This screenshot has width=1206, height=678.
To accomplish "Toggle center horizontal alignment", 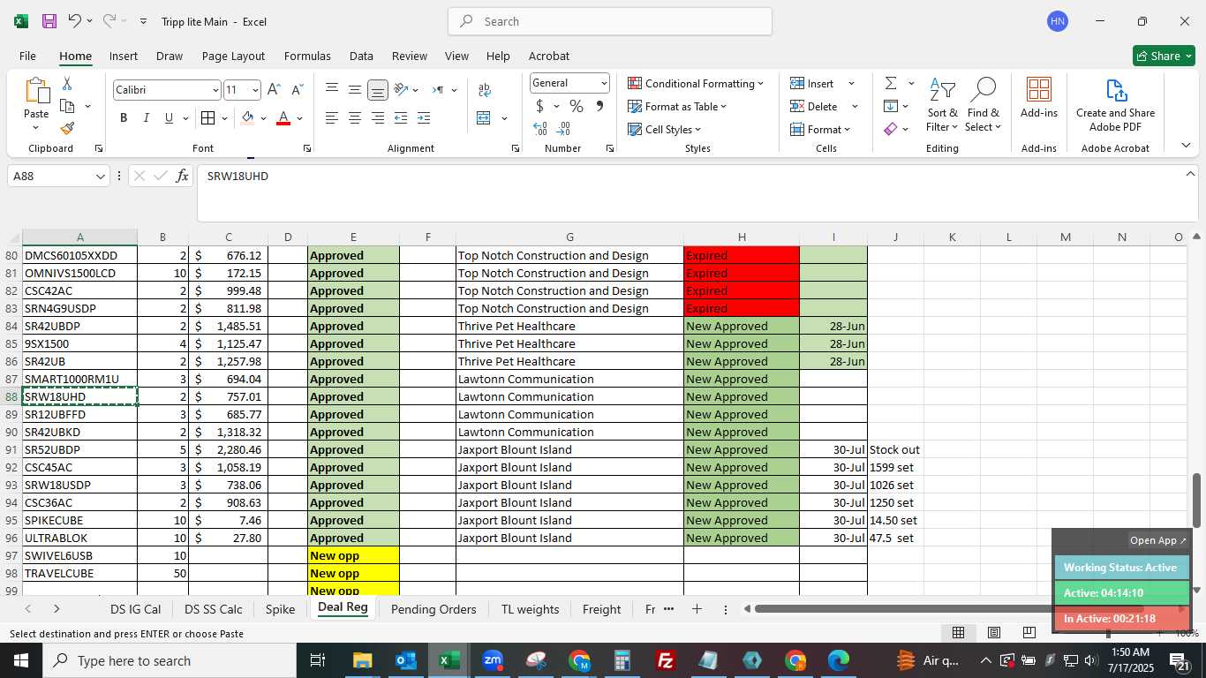I will point(355,118).
